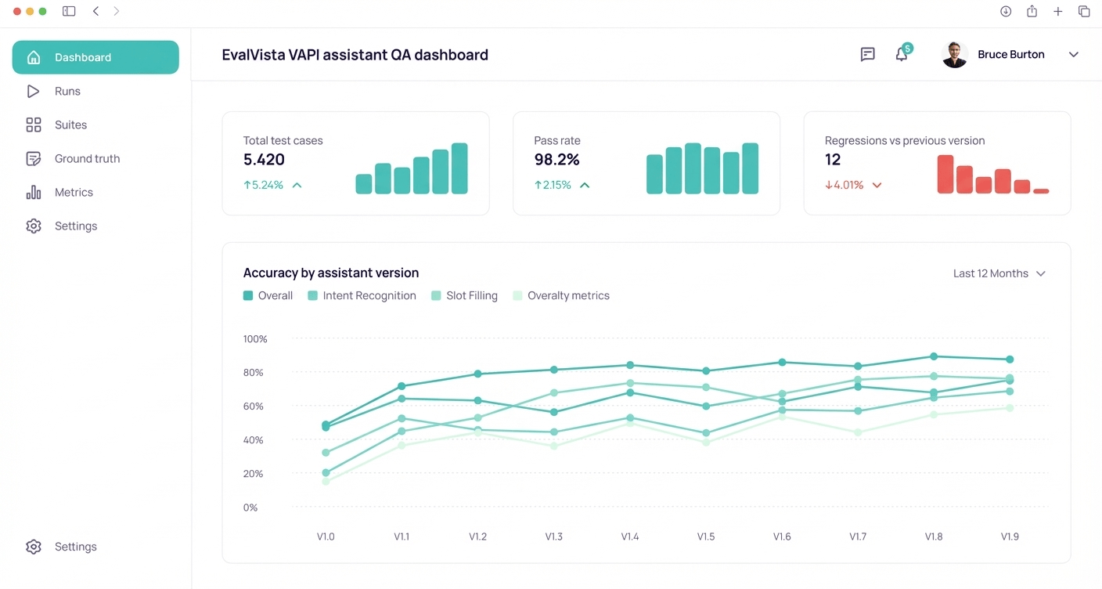
Task: Collapse the Total test cases trend chevron
Action: click(296, 185)
